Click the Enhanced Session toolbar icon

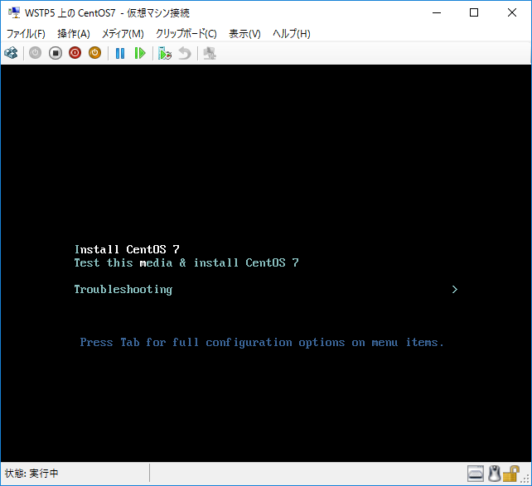point(210,53)
